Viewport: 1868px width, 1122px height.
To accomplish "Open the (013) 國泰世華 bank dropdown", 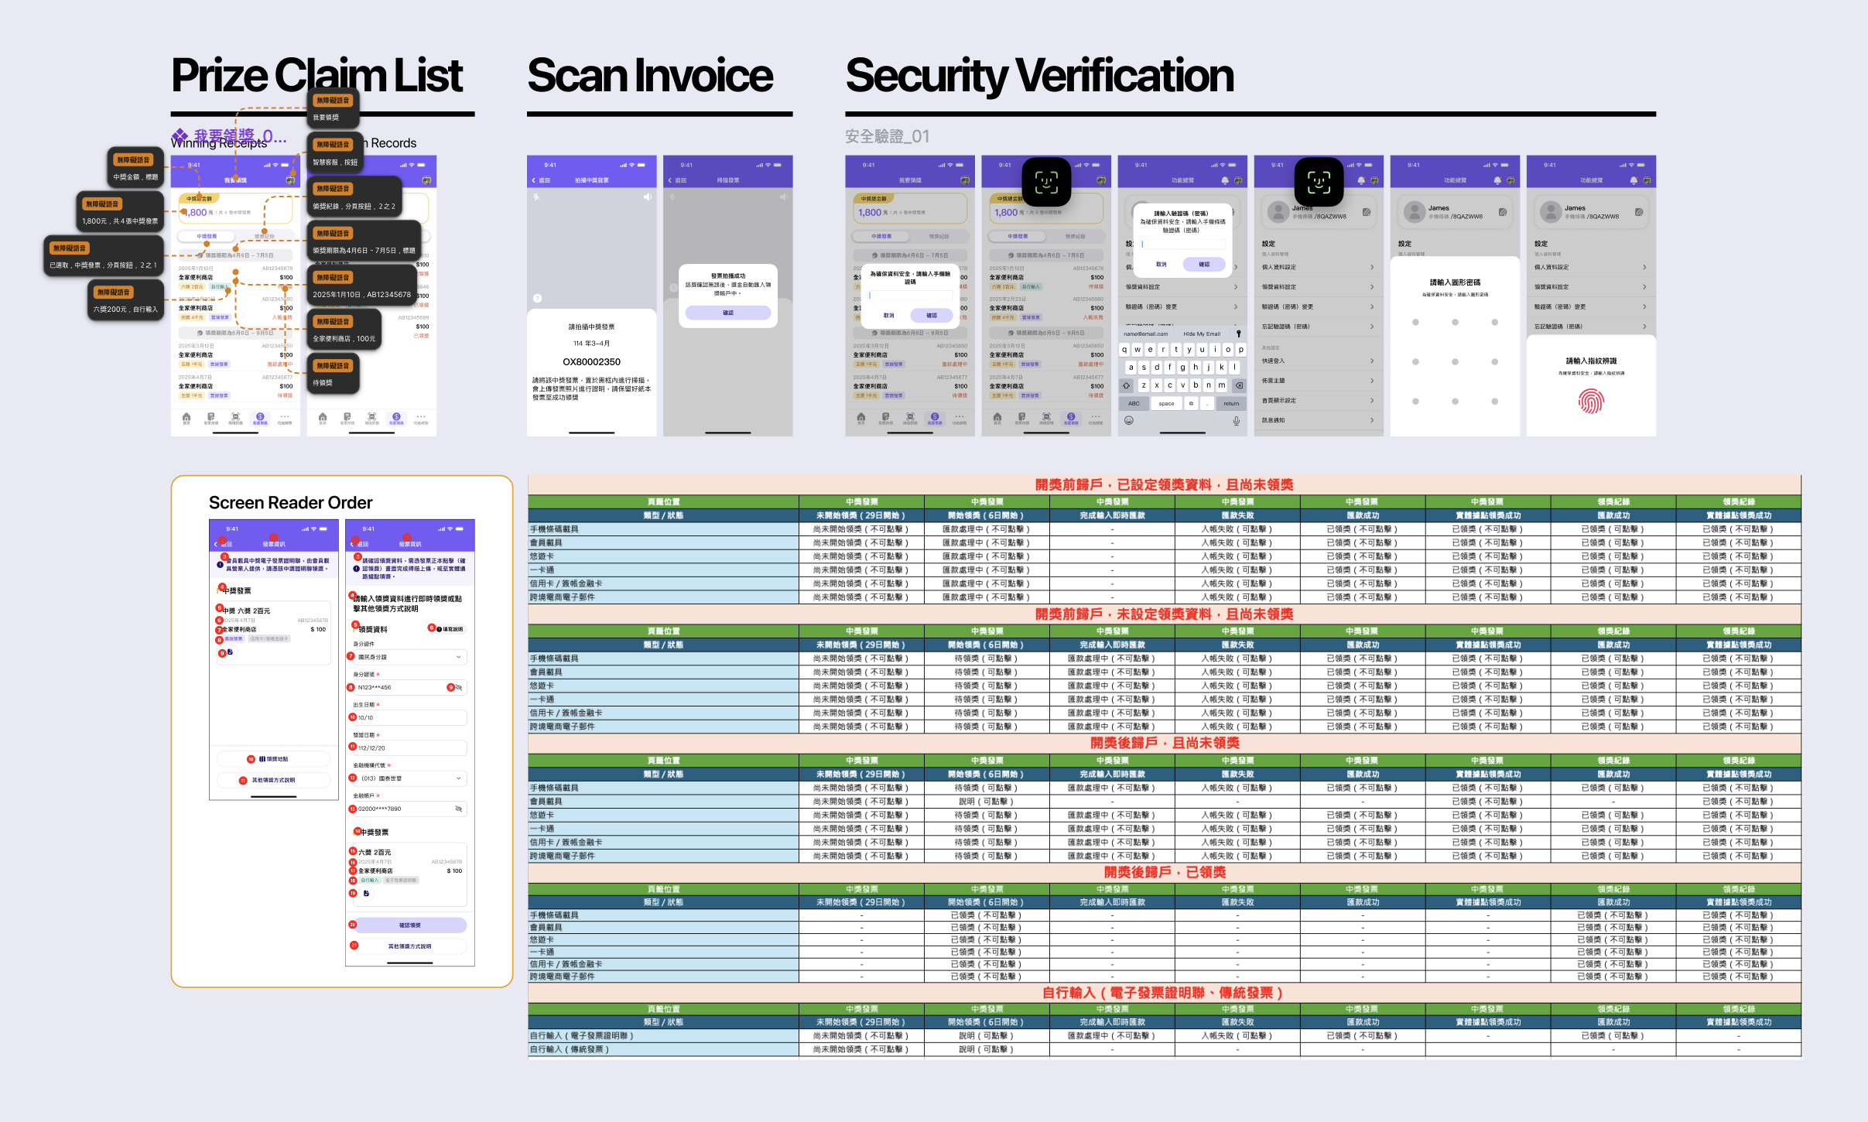I will click(x=409, y=778).
